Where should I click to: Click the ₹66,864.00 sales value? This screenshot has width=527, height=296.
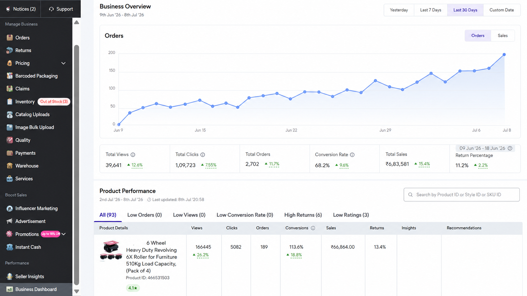[343, 247]
